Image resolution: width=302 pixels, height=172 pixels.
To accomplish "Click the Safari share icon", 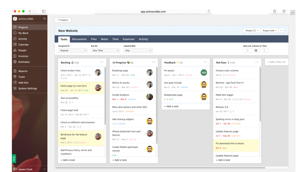I will tap(274, 11).
